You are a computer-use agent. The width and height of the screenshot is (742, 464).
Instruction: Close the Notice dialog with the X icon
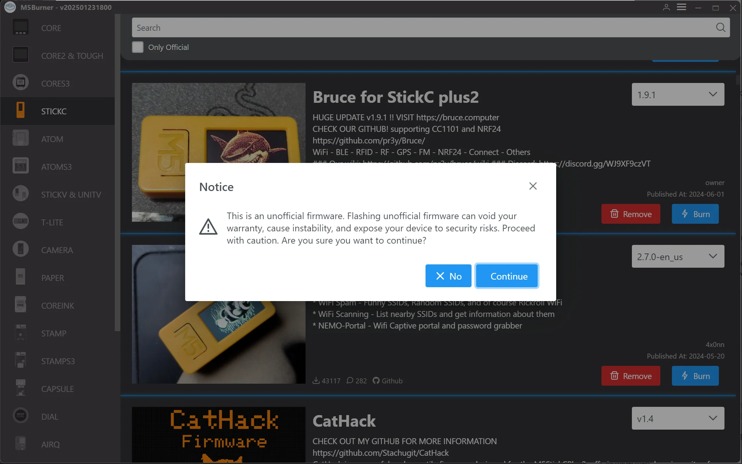point(533,186)
